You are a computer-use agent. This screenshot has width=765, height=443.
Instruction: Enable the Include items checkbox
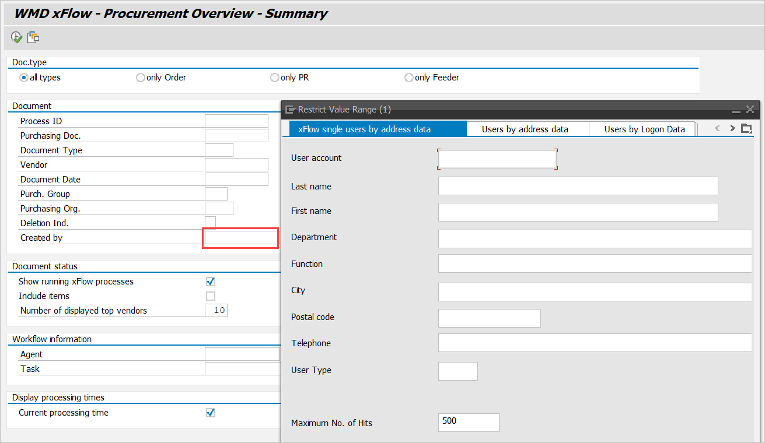pyautogui.click(x=211, y=296)
